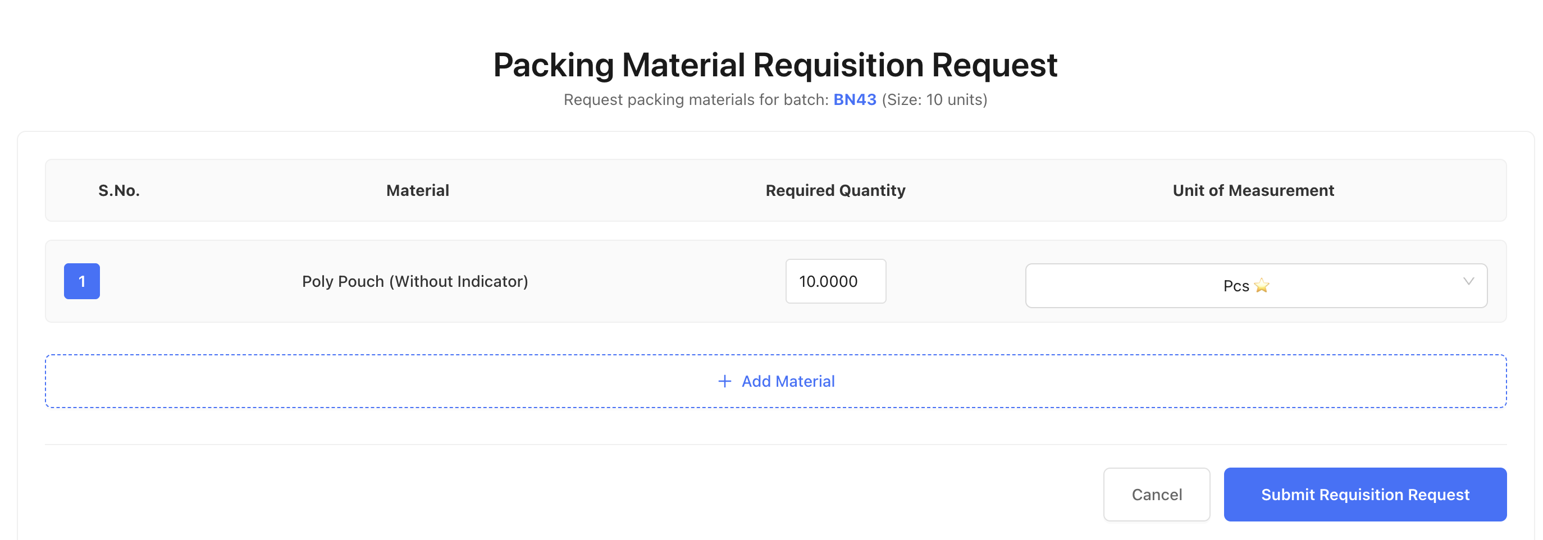
Task: Submit the requisition request
Action: click(1365, 494)
